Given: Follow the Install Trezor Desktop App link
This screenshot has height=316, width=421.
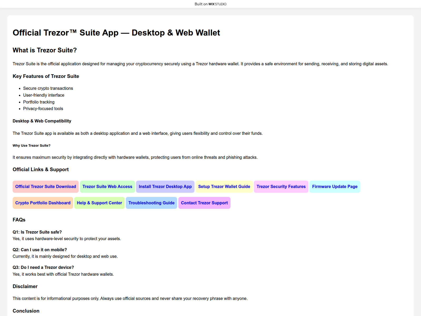Looking at the screenshot, I should [x=165, y=187].
